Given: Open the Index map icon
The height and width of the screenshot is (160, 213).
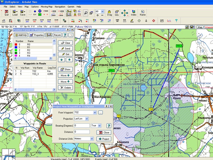Looking at the screenshot, I should pos(134,13).
